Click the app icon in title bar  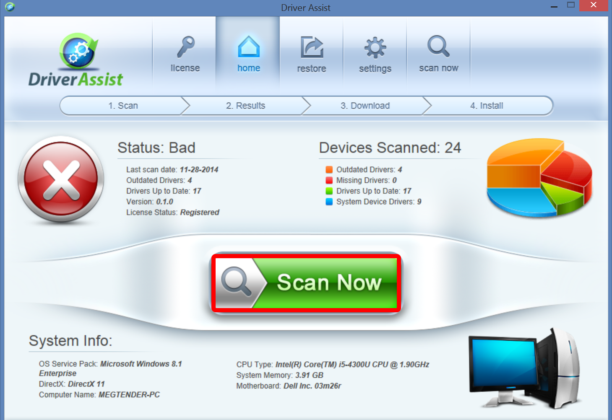[x=10, y=7]
